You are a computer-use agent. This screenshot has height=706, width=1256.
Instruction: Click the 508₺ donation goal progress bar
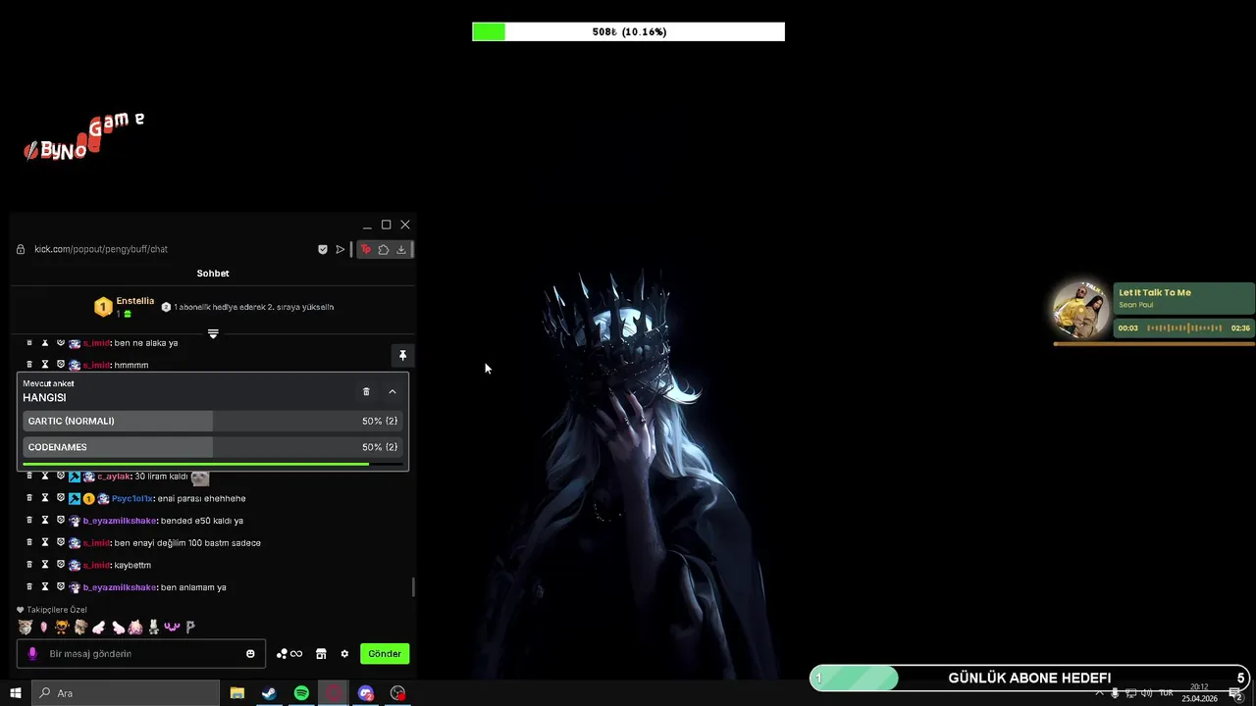tap(628, 32)
